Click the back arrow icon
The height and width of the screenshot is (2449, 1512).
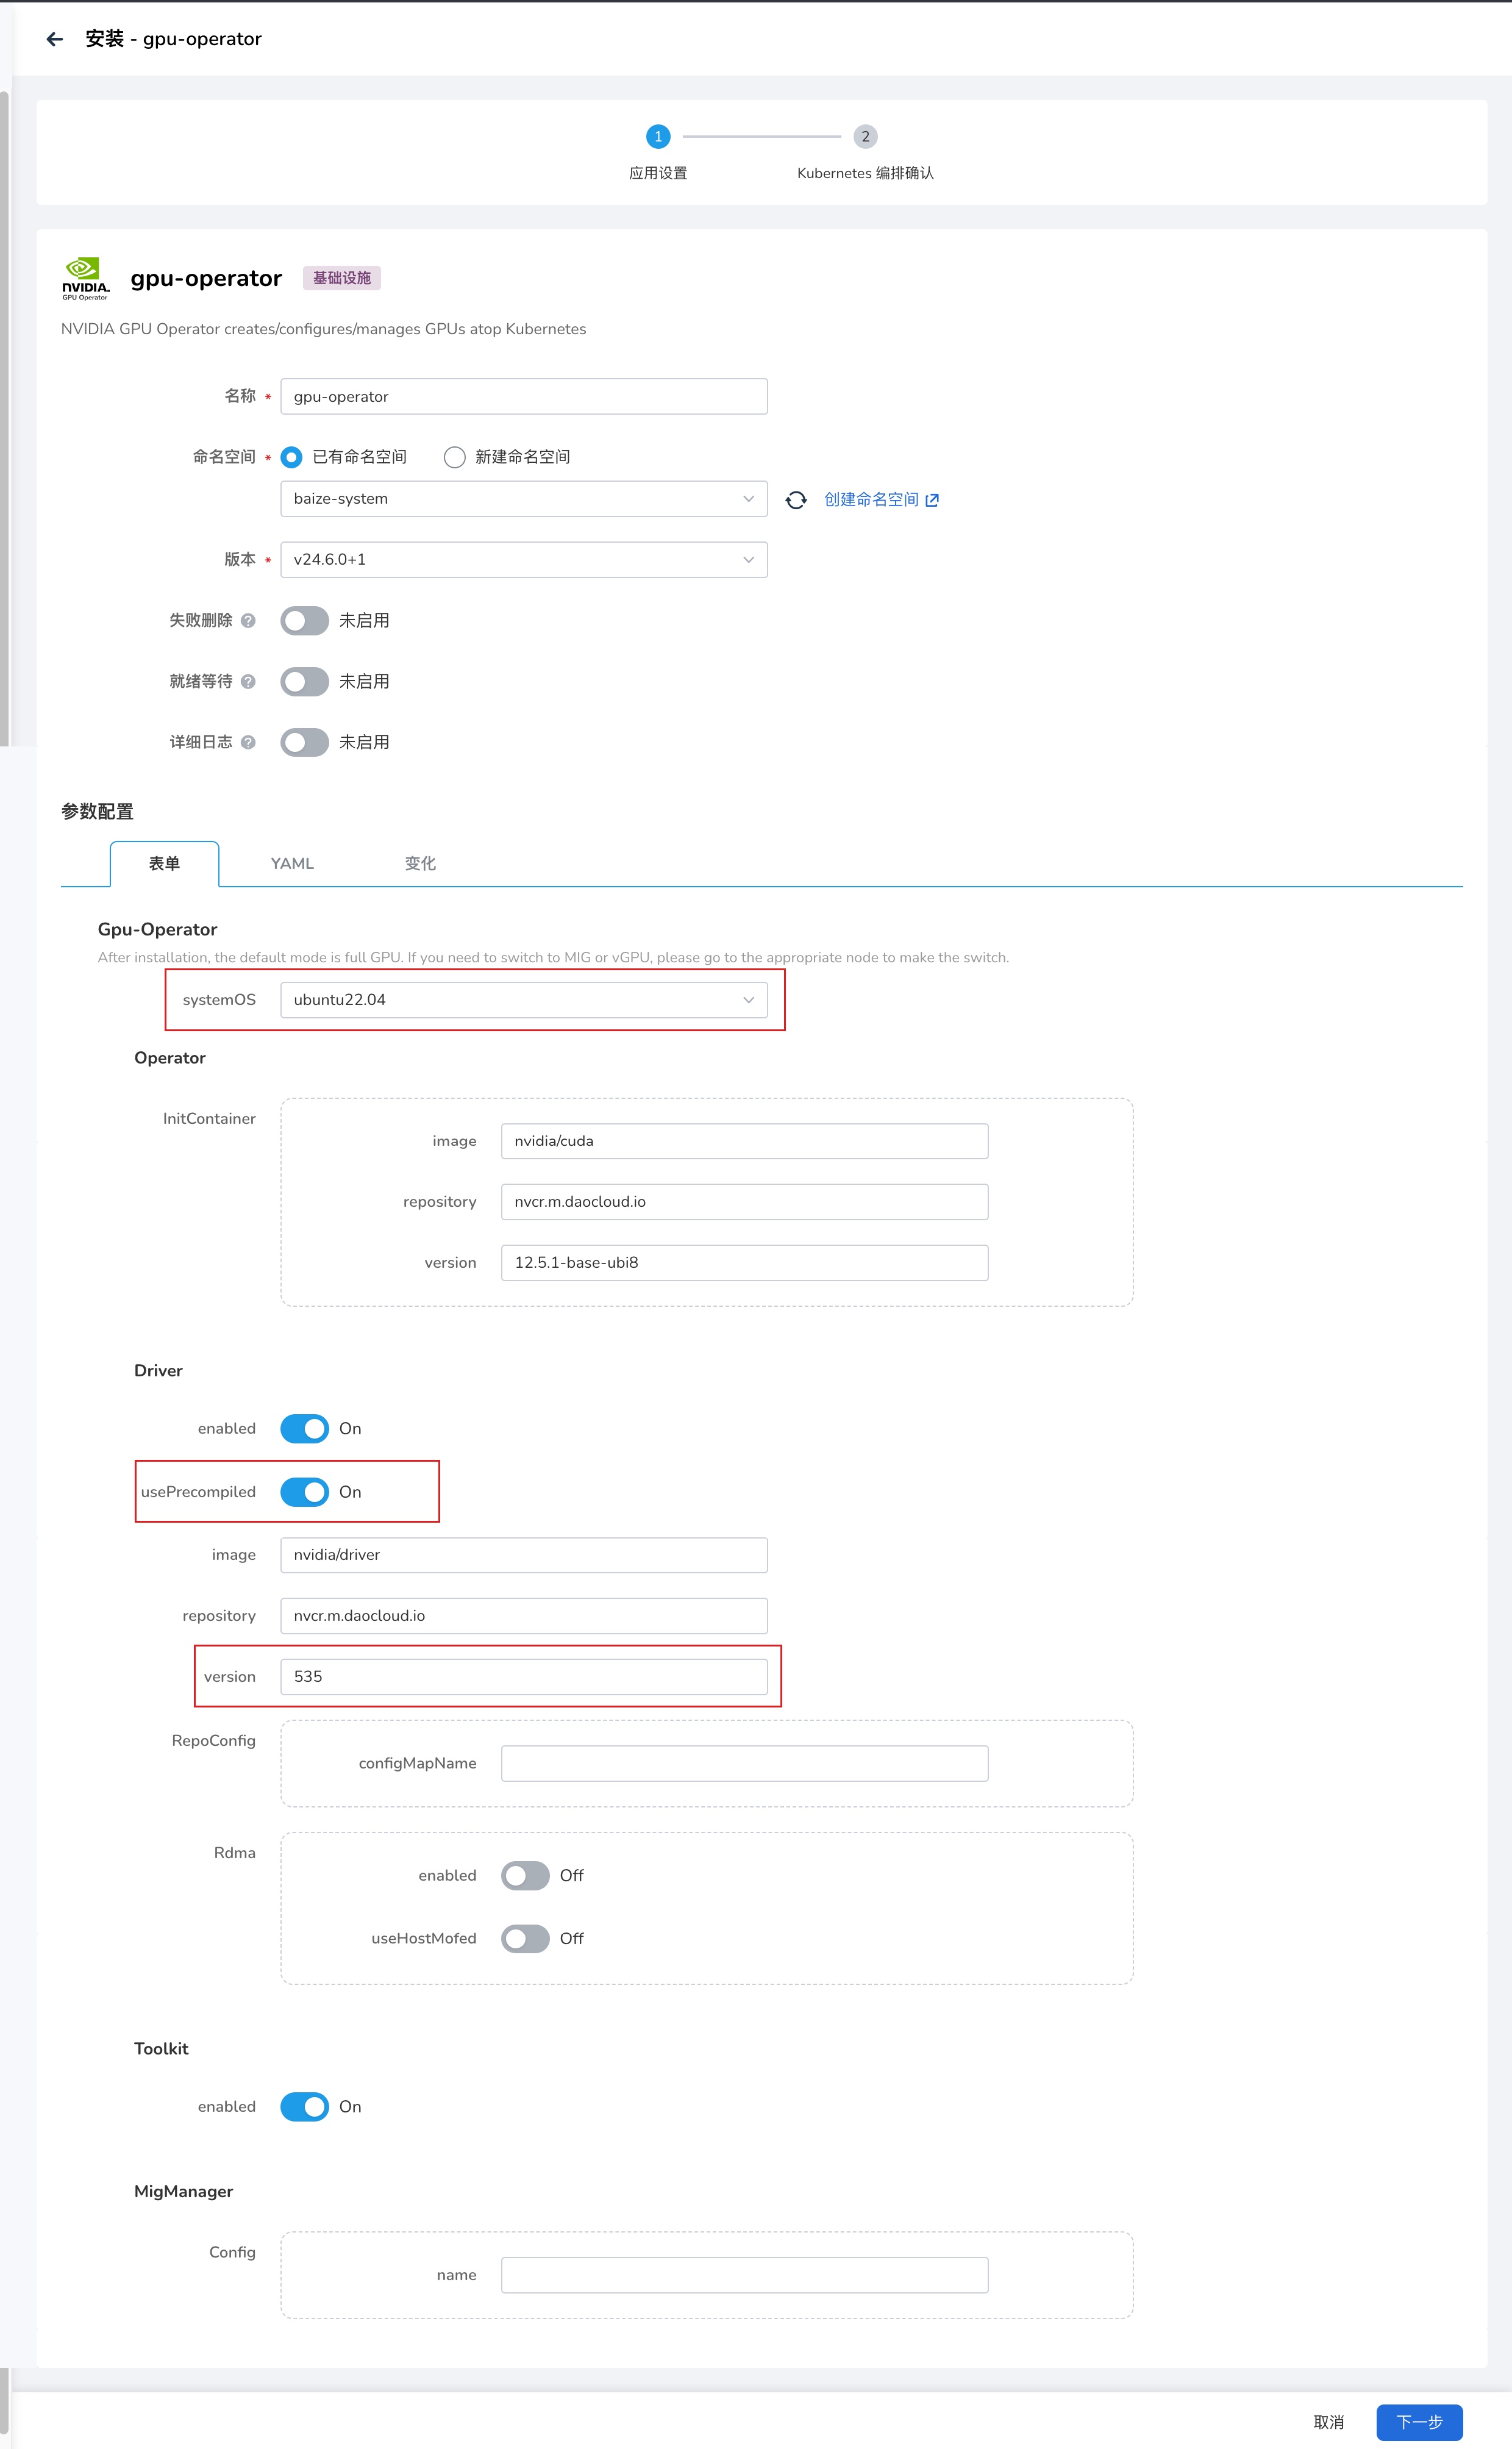click(55, 39)
